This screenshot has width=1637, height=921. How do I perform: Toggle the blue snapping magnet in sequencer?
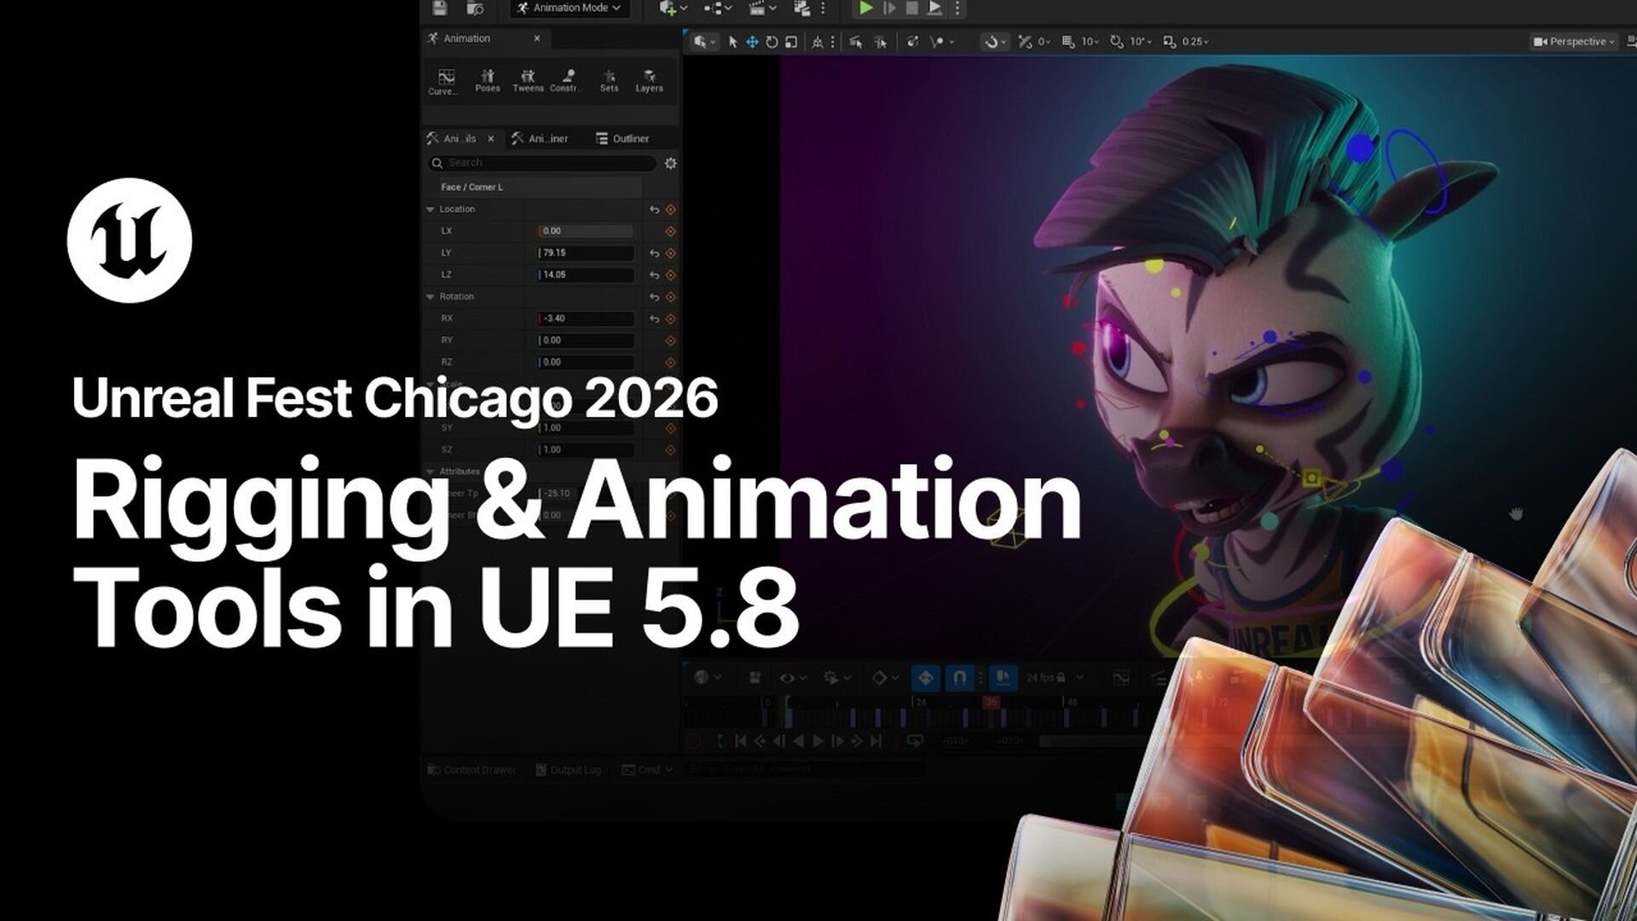(x=959, y=678)
